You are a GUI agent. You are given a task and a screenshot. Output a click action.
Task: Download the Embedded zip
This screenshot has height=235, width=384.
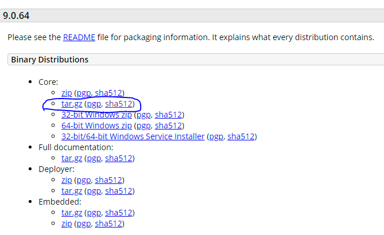pos(67,224)
